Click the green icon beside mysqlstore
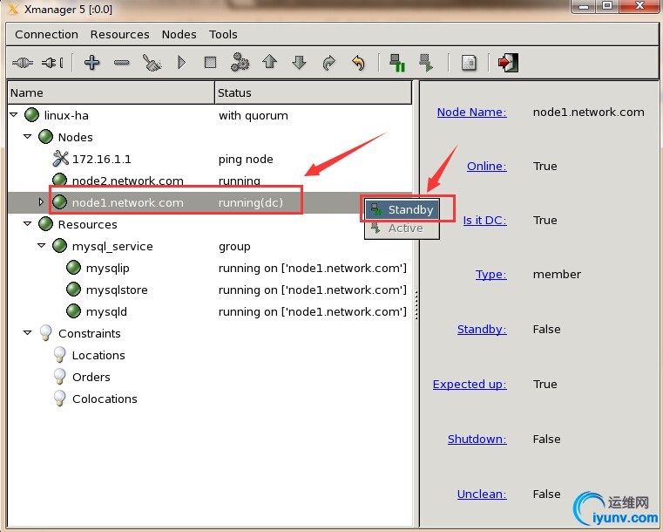The width and height of the screenshot is (663, 532). pos(73,290)
